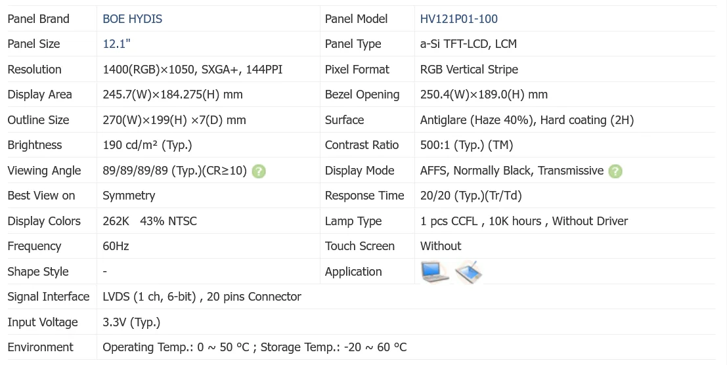
Task: Select the Lamp Type CCFL value text
Action: click(523, 221)
